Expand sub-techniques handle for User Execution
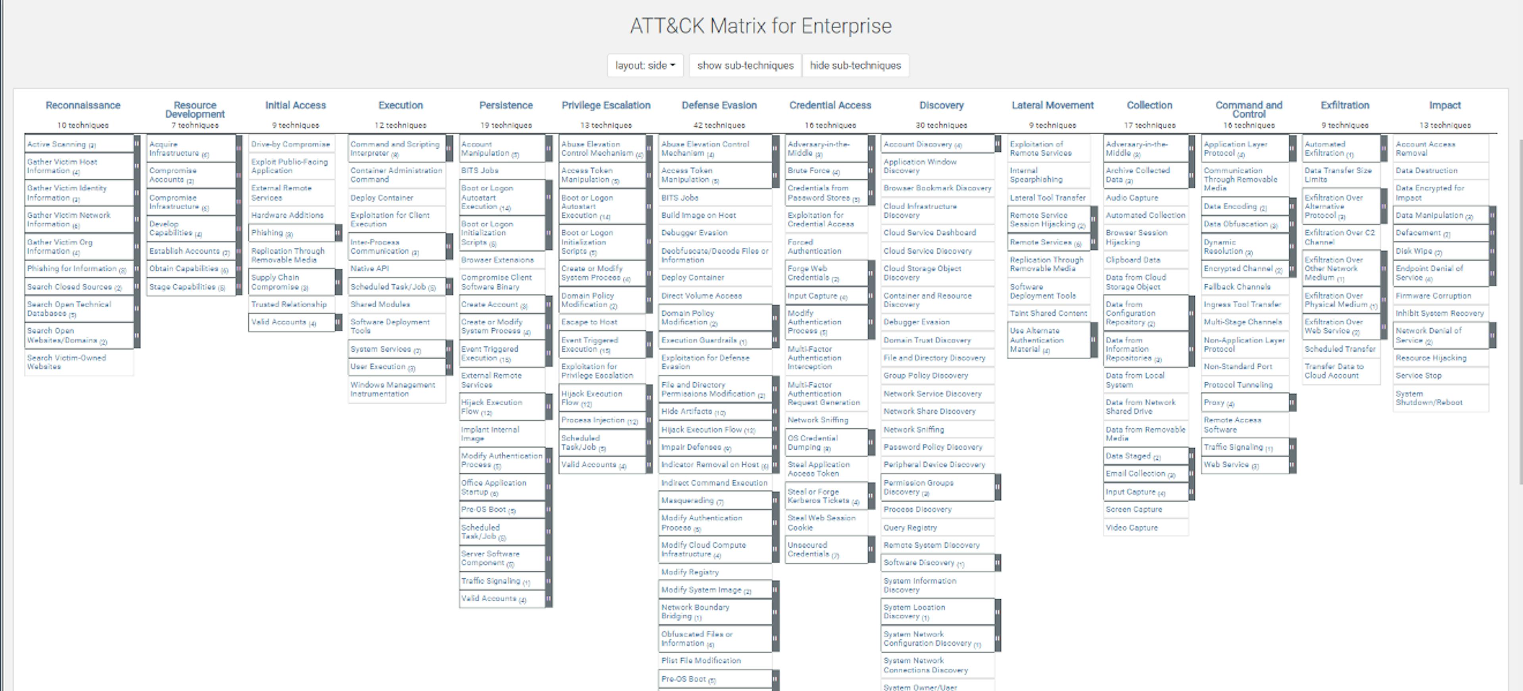1523x691 pixels. [x=449, y=367]
